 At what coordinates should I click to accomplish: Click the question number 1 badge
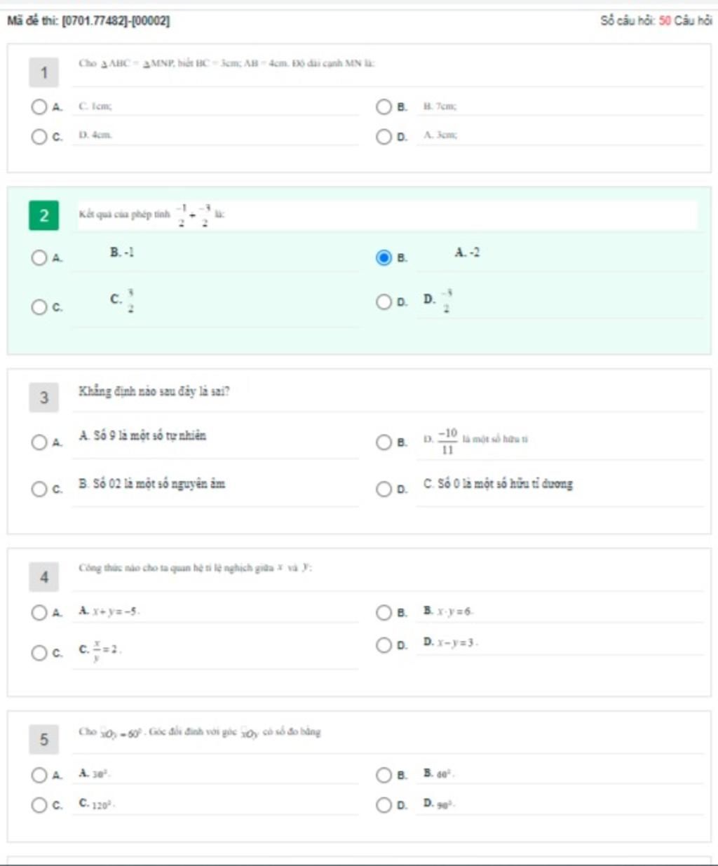(43, 73)
